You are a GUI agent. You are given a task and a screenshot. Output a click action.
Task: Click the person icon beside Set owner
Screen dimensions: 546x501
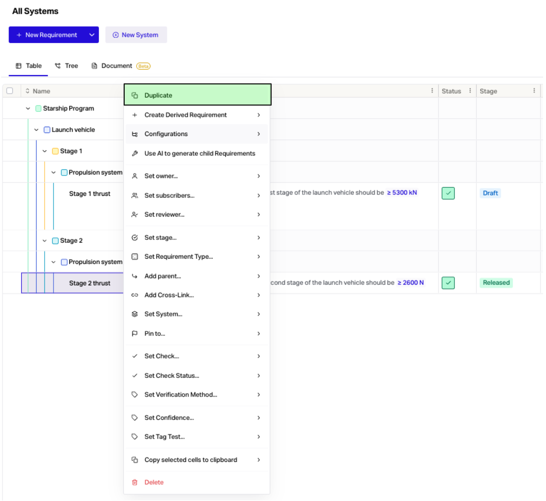point(135,176)
